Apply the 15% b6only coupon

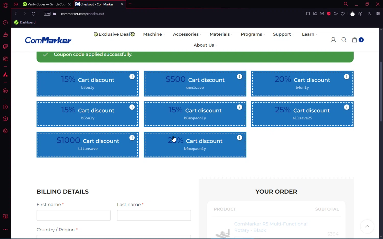pyautogui.click(x=88, y=114)
